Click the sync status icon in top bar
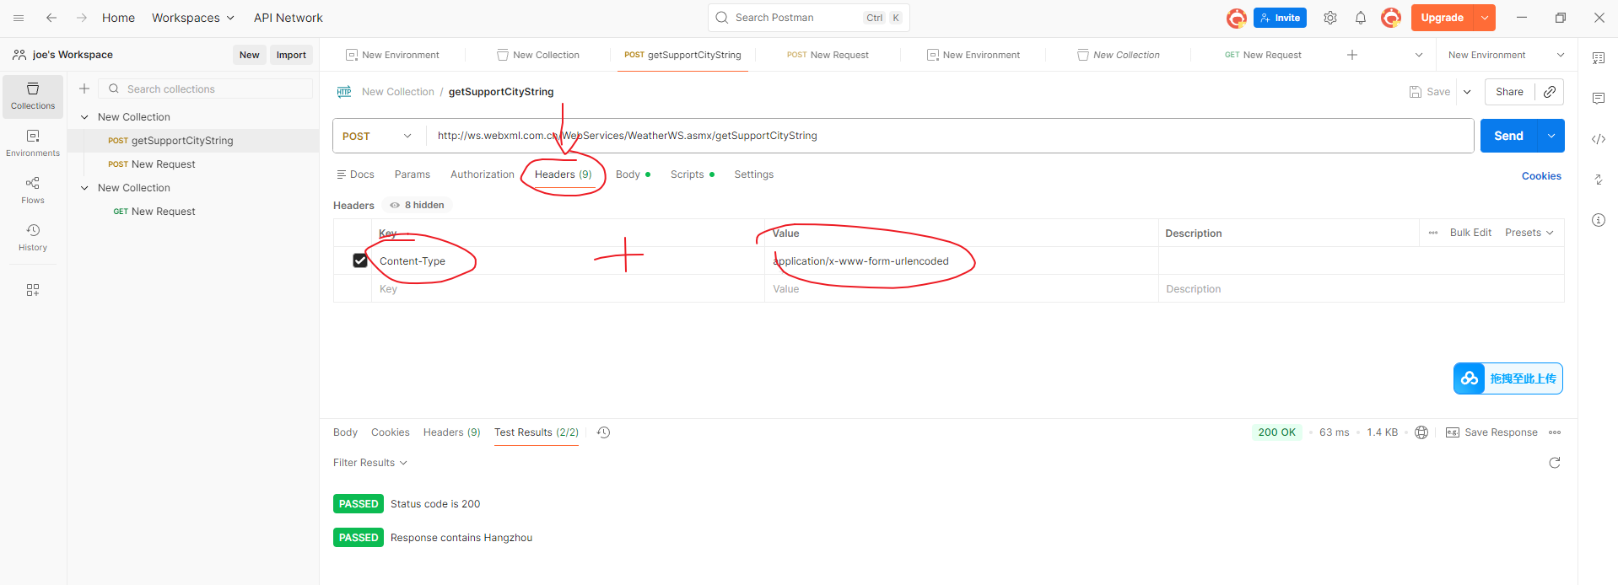 tap(1237, 18)
